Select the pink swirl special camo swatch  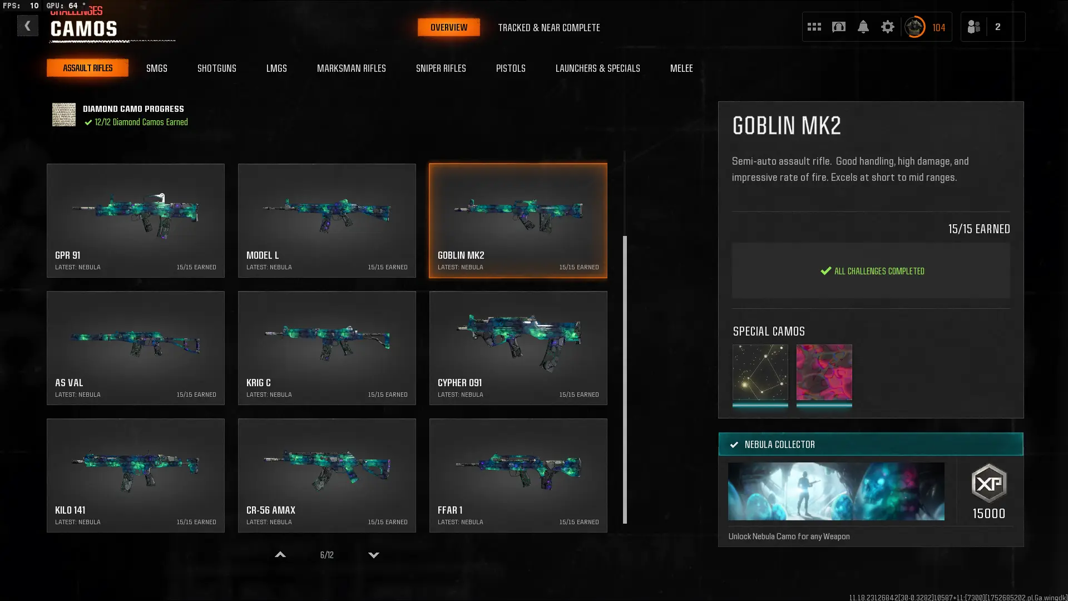824,372
